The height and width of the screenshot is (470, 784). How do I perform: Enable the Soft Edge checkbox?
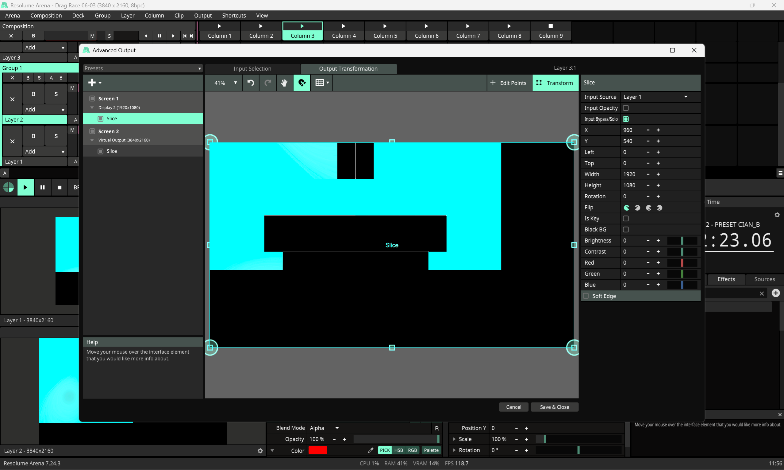coord(586,296)
